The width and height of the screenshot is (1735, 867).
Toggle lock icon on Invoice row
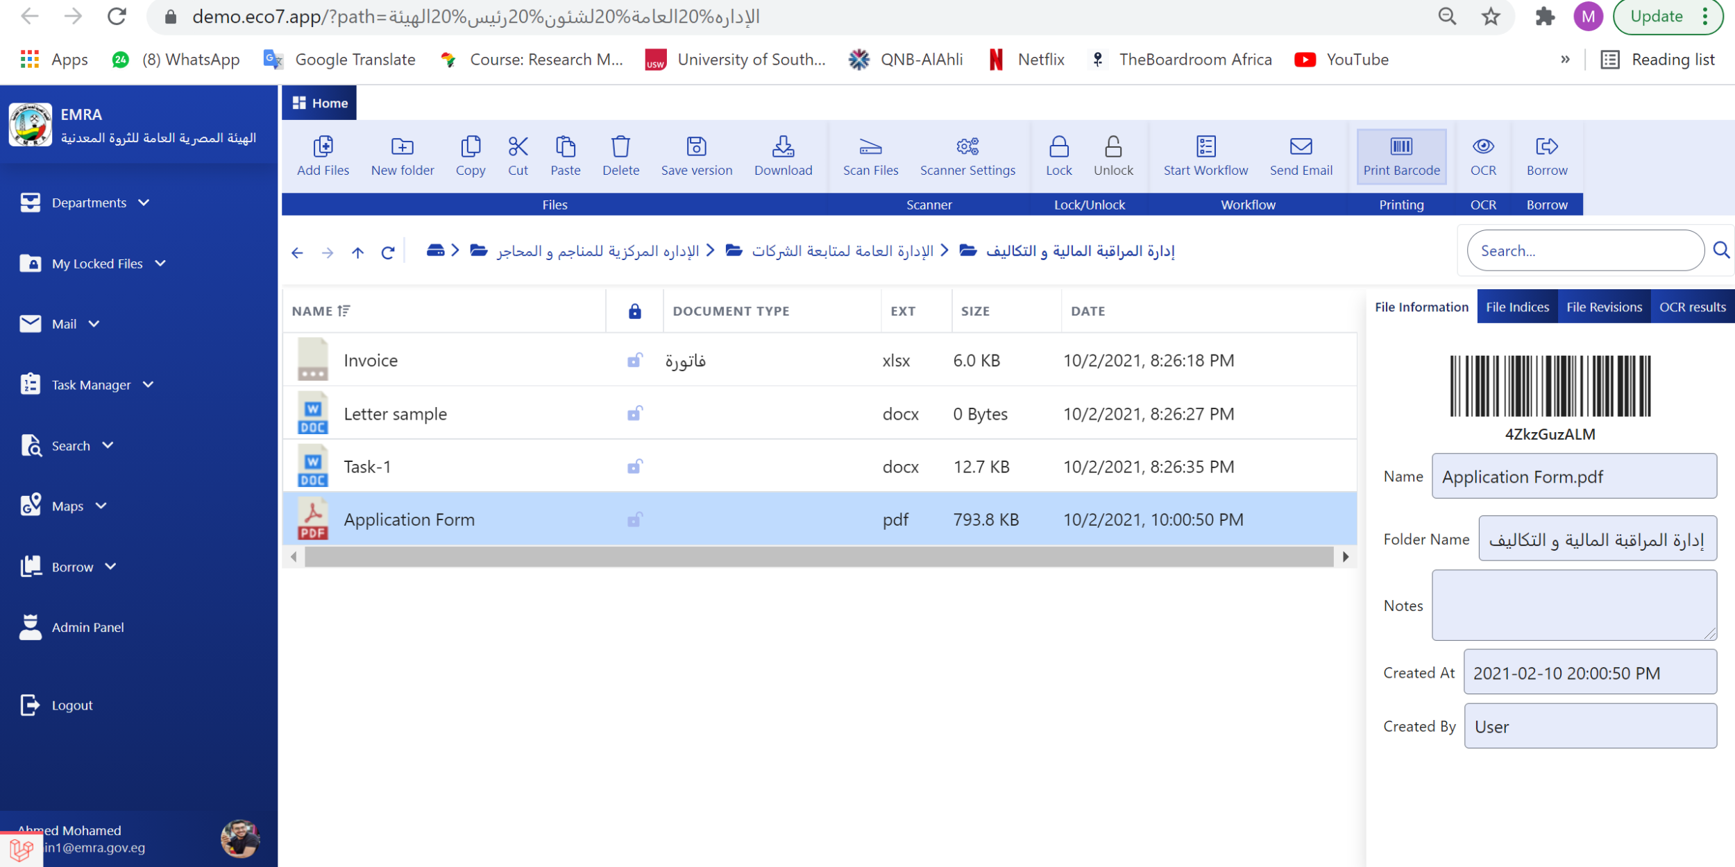click(x=634, y=360)
